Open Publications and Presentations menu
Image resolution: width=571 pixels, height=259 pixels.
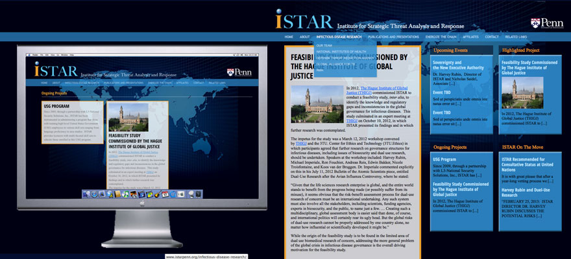click(394, 37)
